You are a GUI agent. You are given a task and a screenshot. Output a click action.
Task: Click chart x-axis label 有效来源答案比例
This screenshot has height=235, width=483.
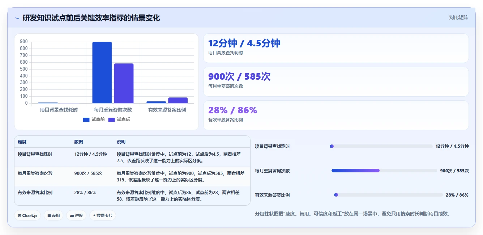click(x=167, y=109)
